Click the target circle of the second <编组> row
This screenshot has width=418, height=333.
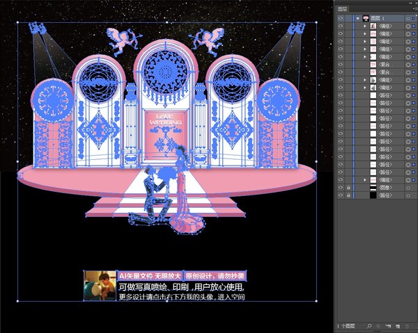408,34
